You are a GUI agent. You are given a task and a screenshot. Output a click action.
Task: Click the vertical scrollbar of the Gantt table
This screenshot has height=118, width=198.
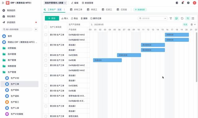[197, 57]
